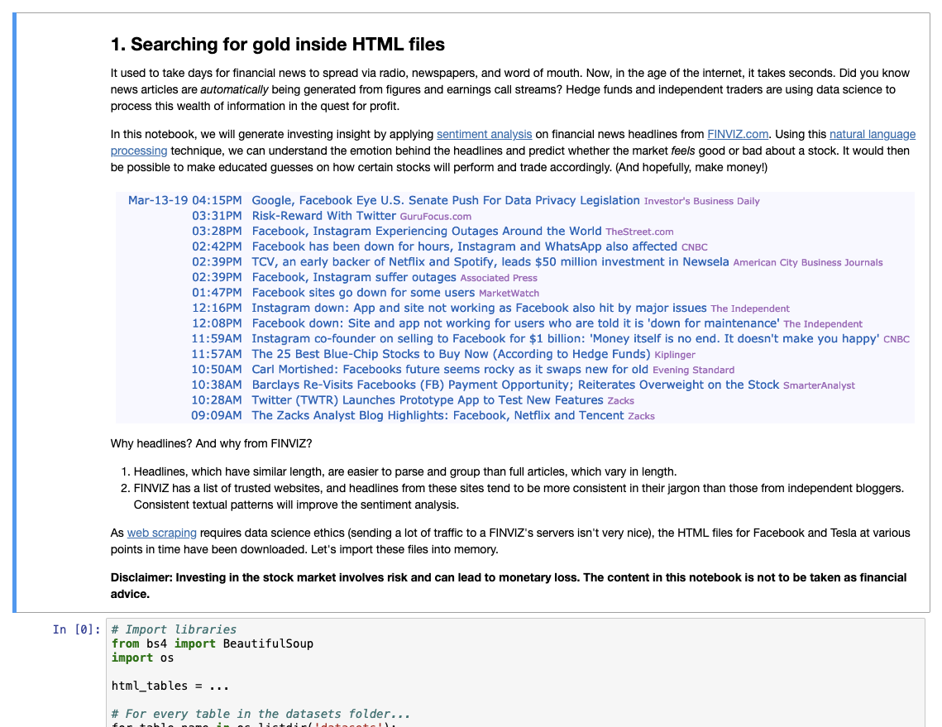Click headline 'Instagram co-founder on selling to Facebook'

click(x=566, y=339)
